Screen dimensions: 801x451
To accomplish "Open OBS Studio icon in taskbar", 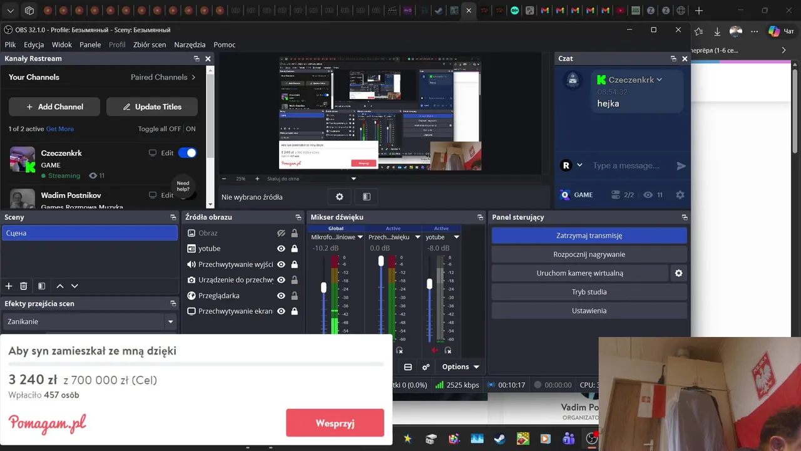I will point(591,438).
